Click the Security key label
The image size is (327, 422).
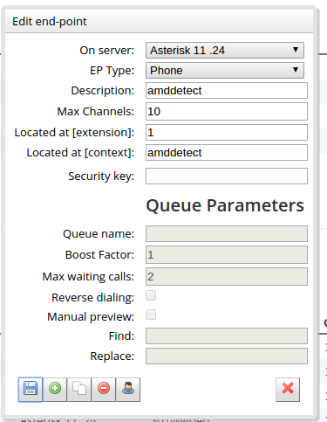point(101,176)
